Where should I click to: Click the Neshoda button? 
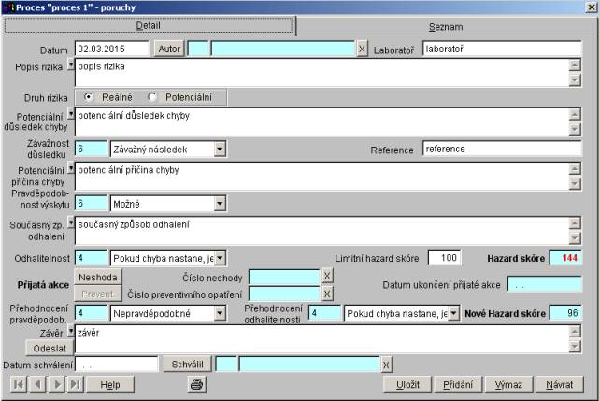point(98,278)
